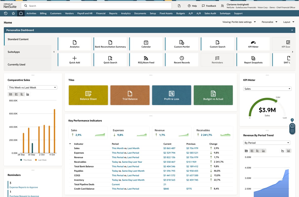The image size is (299, 197).
Task: Open the Financial menu
Action: [101, 13]
